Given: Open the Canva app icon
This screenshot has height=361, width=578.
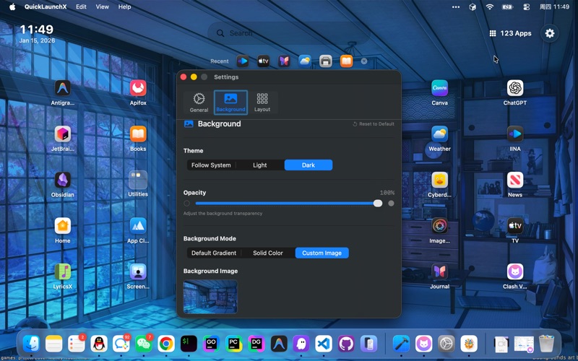Looking at the screenshot, I should pos(439,88).
